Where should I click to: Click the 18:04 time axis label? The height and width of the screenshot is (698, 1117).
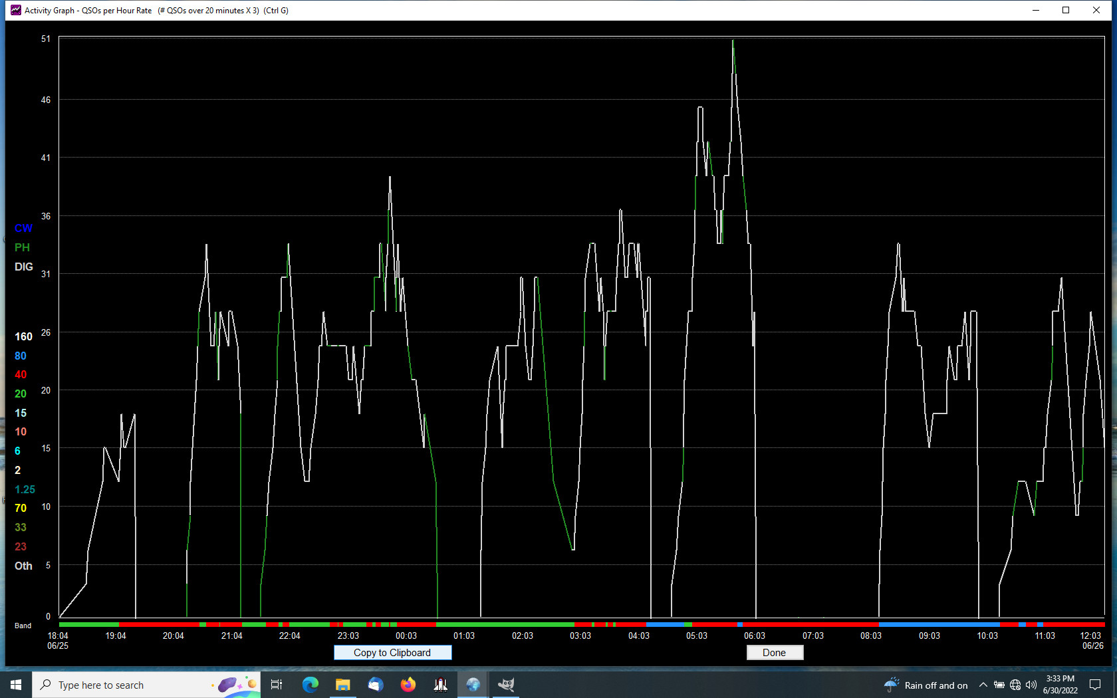(58, 636)
